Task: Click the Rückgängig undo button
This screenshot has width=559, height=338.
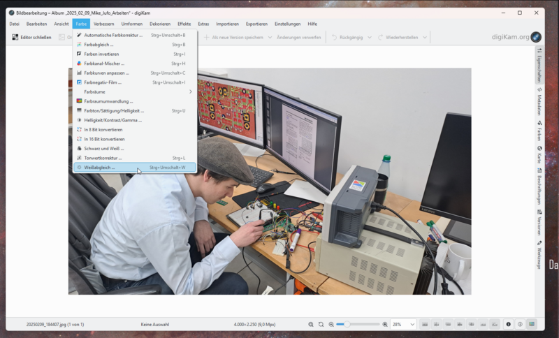Action: [347, 37]
